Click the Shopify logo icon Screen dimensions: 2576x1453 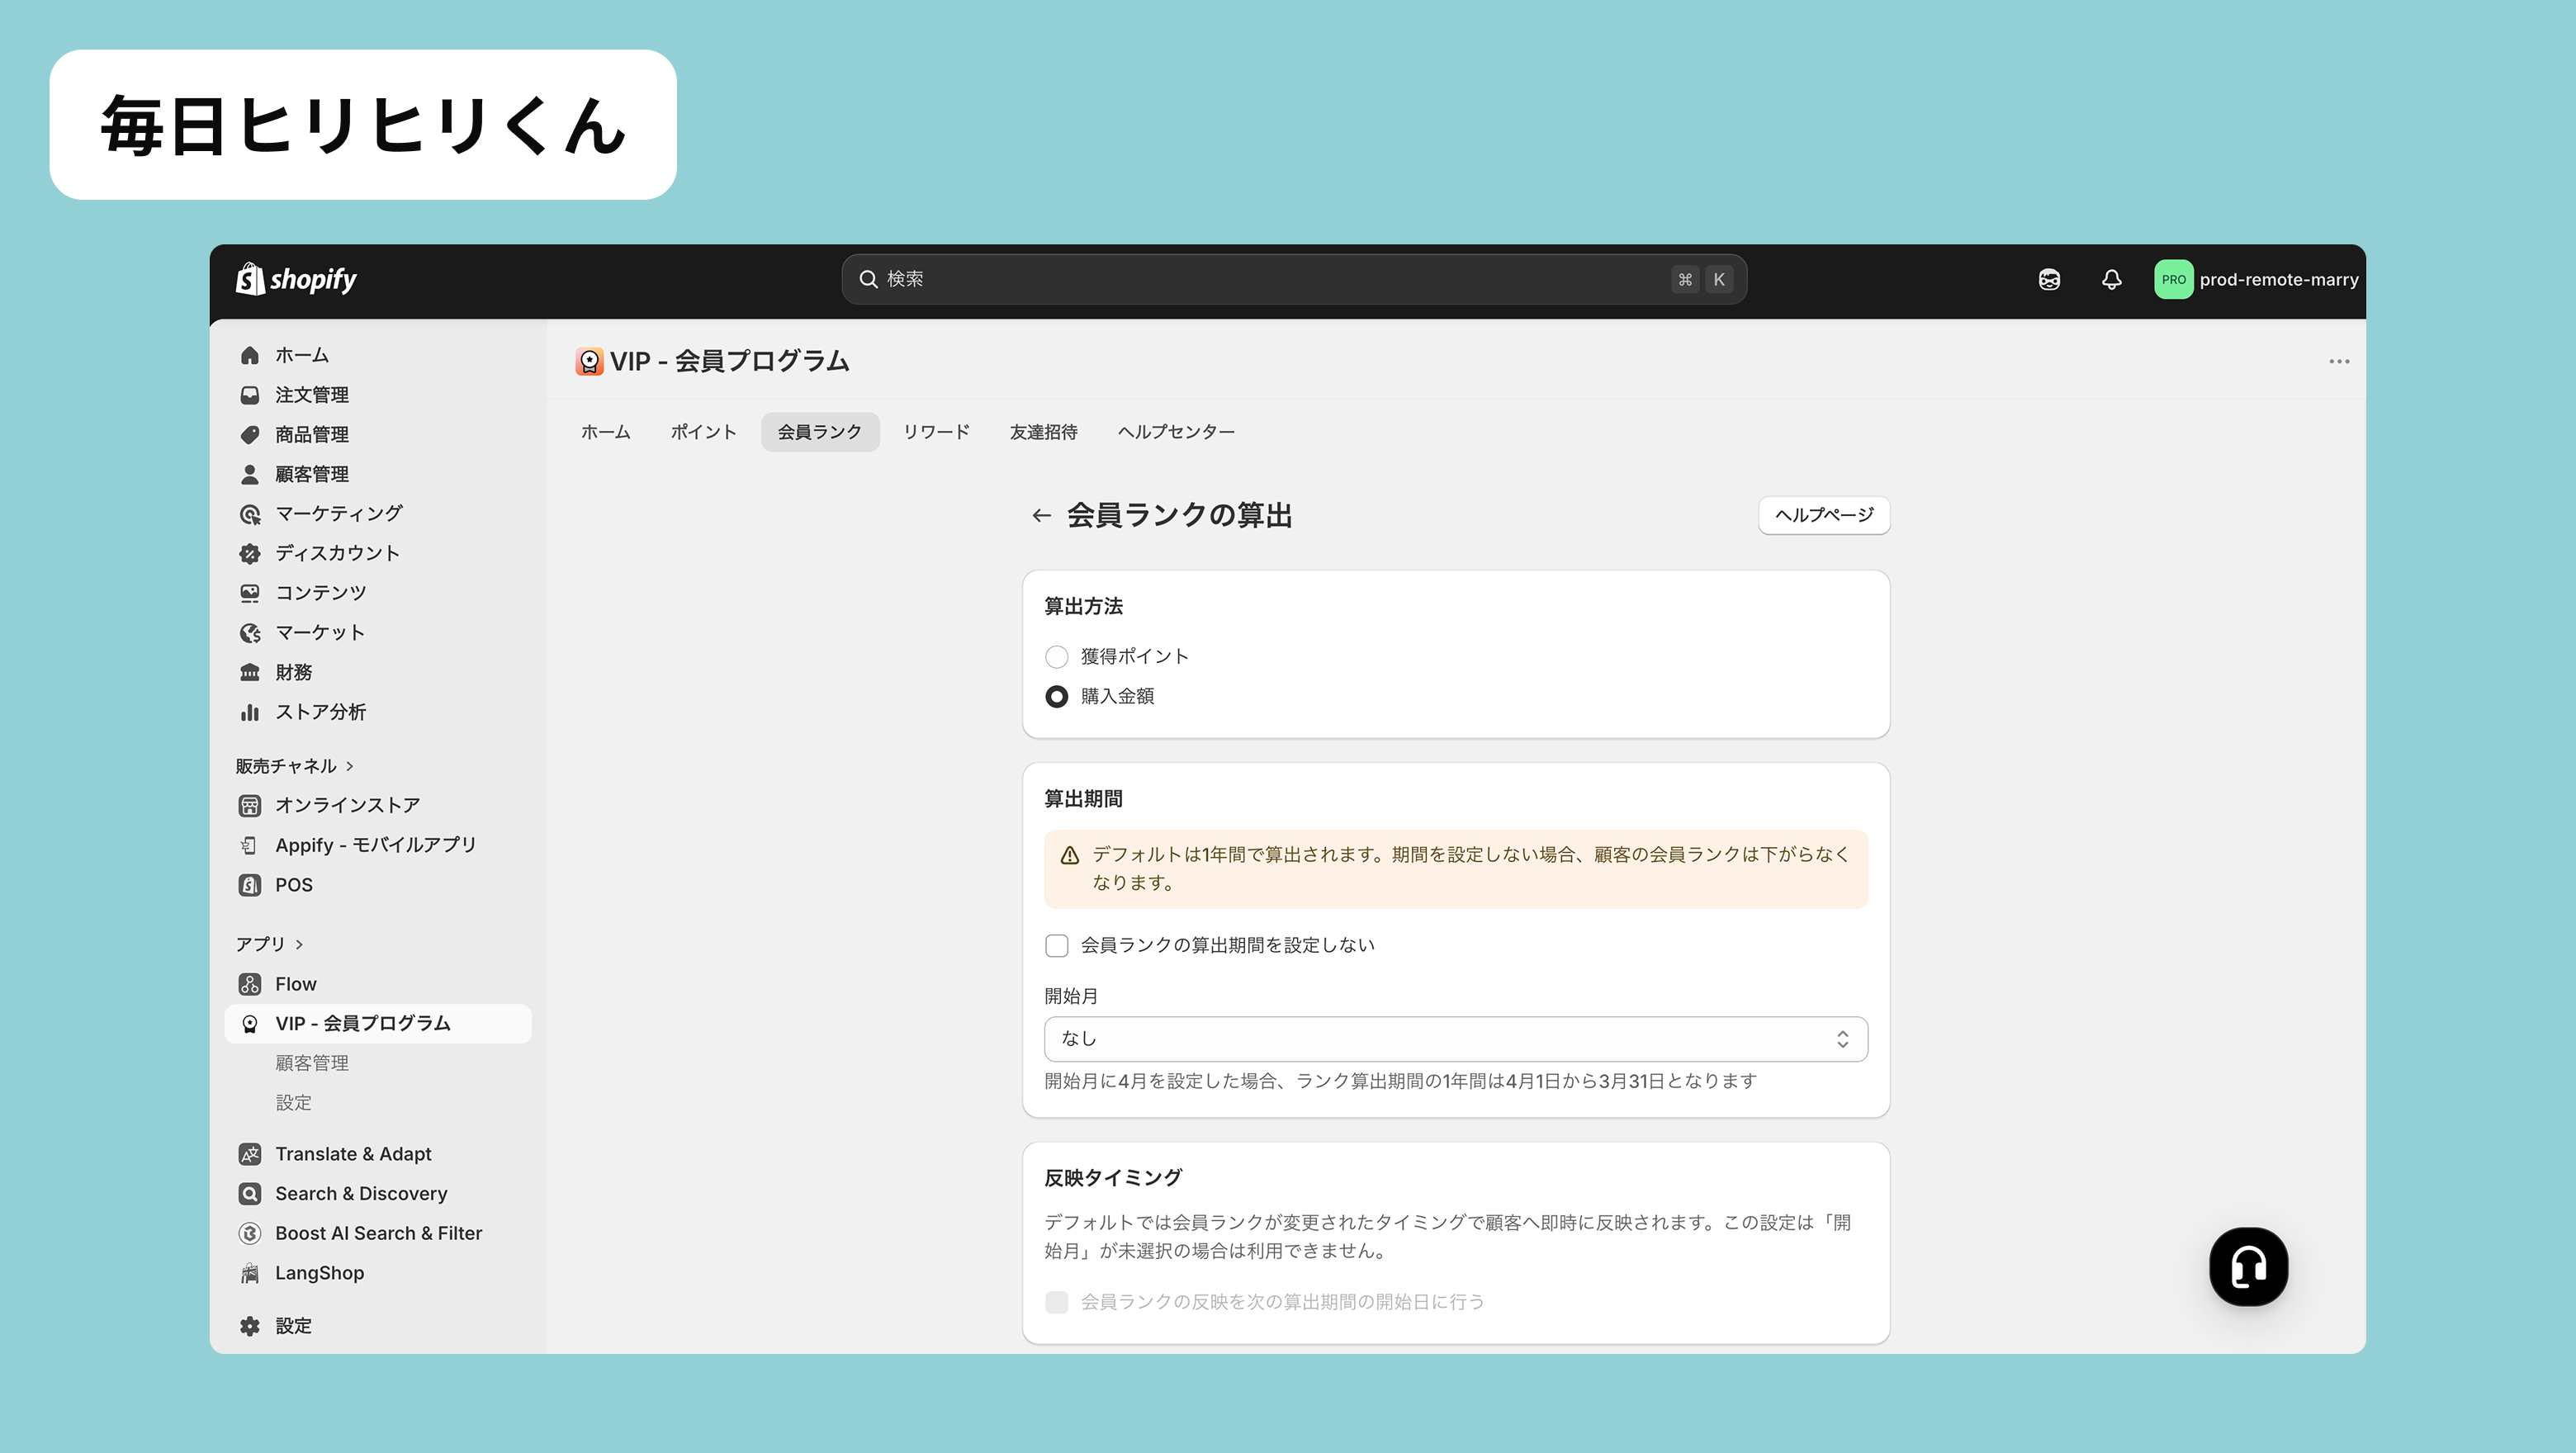tap(250, 279)
